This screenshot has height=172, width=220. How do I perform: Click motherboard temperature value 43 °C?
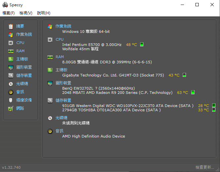[174, 75]
